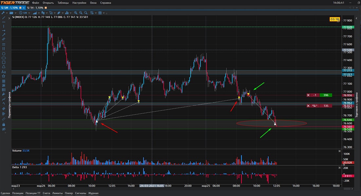Select the trend line drawing tool
361x196 pixels.
[4, 18]
